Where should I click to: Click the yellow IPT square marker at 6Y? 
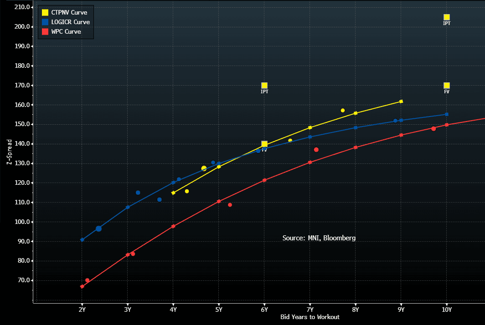click(x=264, y=86)
